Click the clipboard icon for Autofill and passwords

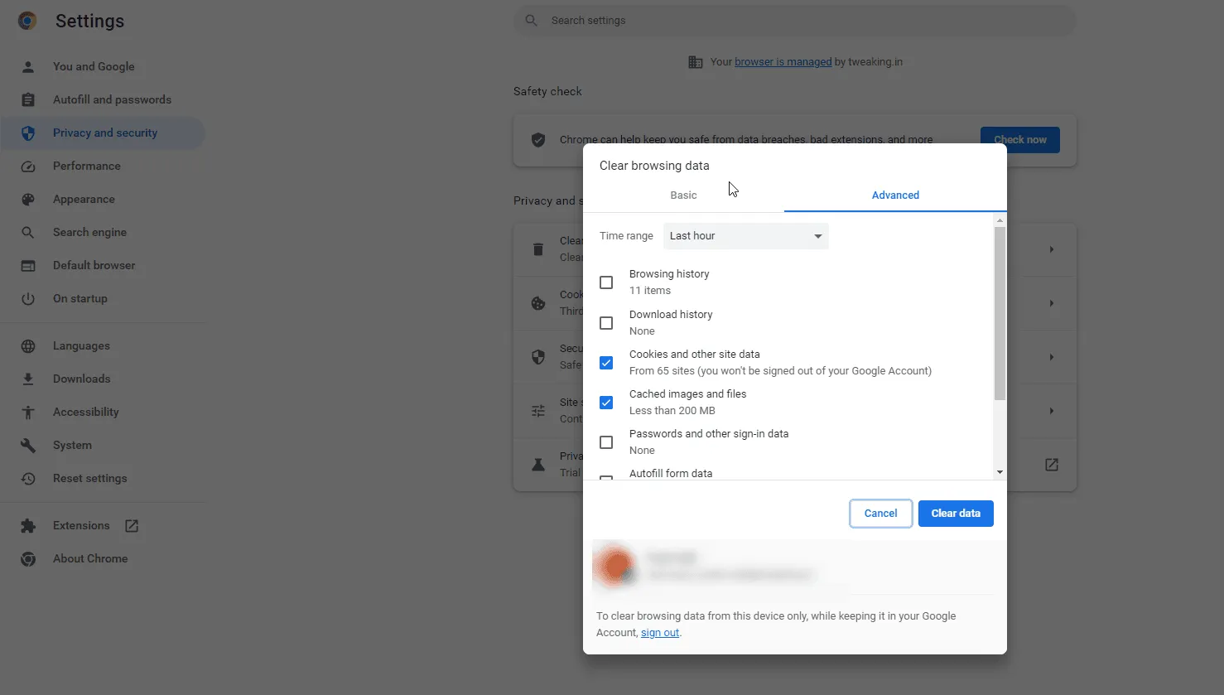click(x=28, y=99)
